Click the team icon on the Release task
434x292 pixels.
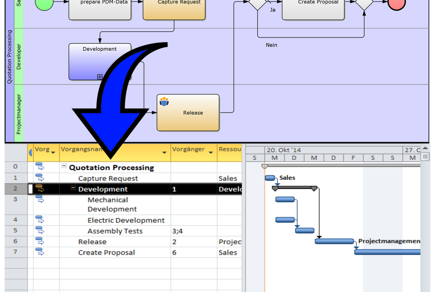coord(164,102)
